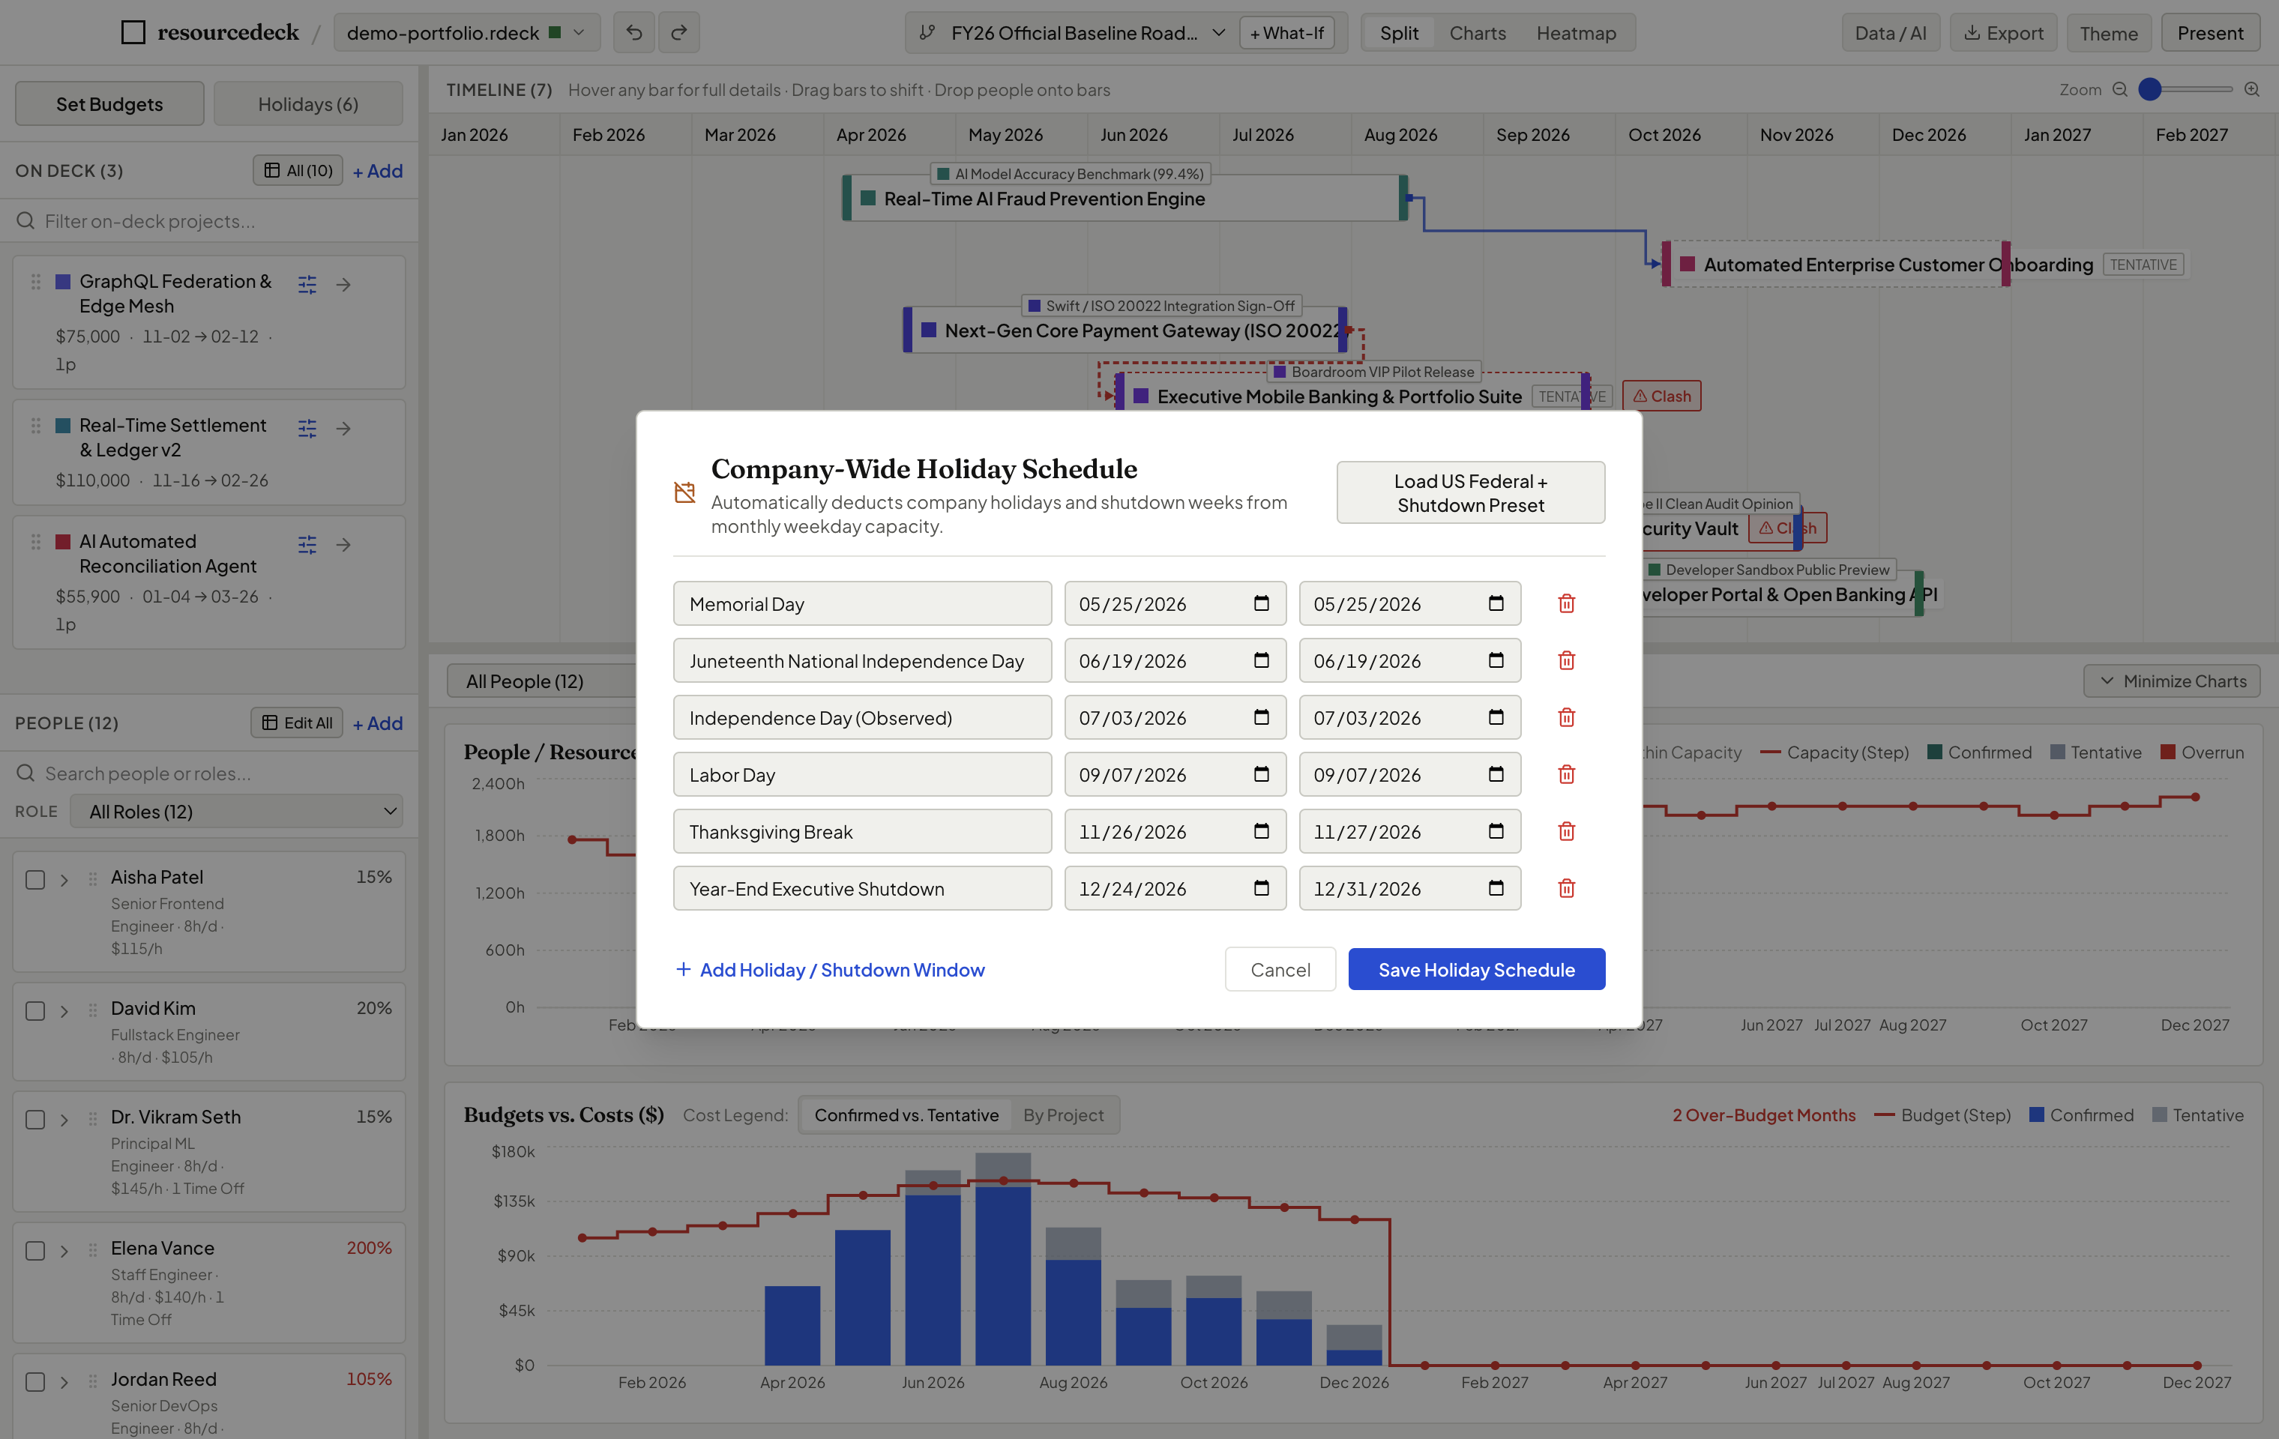Click the zoom in magnifier icon
This screenshot has height=1439, width=2279.
click(2251, 90)
